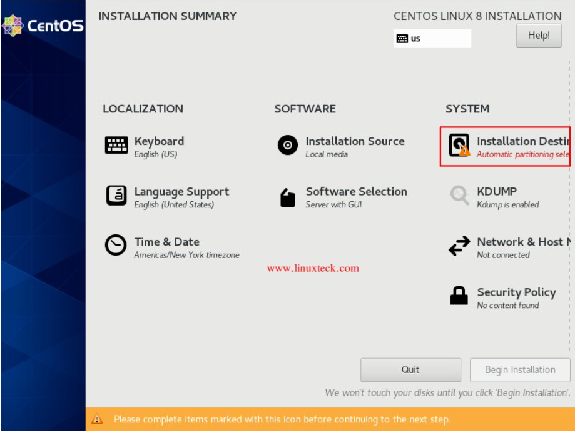Click the CentOS logo
The height and width of the screenshot is (433, 575).
pyautogui.click(x=43, y=26)
